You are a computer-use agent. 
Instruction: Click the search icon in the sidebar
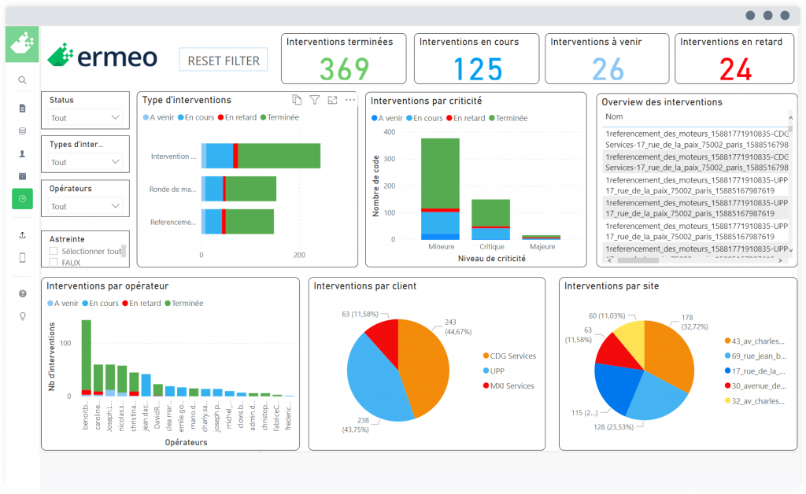tap(22, 79)
